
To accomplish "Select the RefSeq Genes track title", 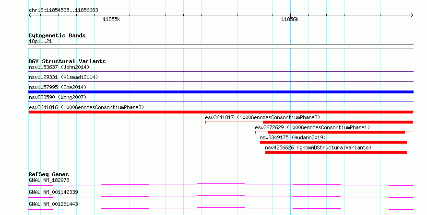I will point(48,174).
